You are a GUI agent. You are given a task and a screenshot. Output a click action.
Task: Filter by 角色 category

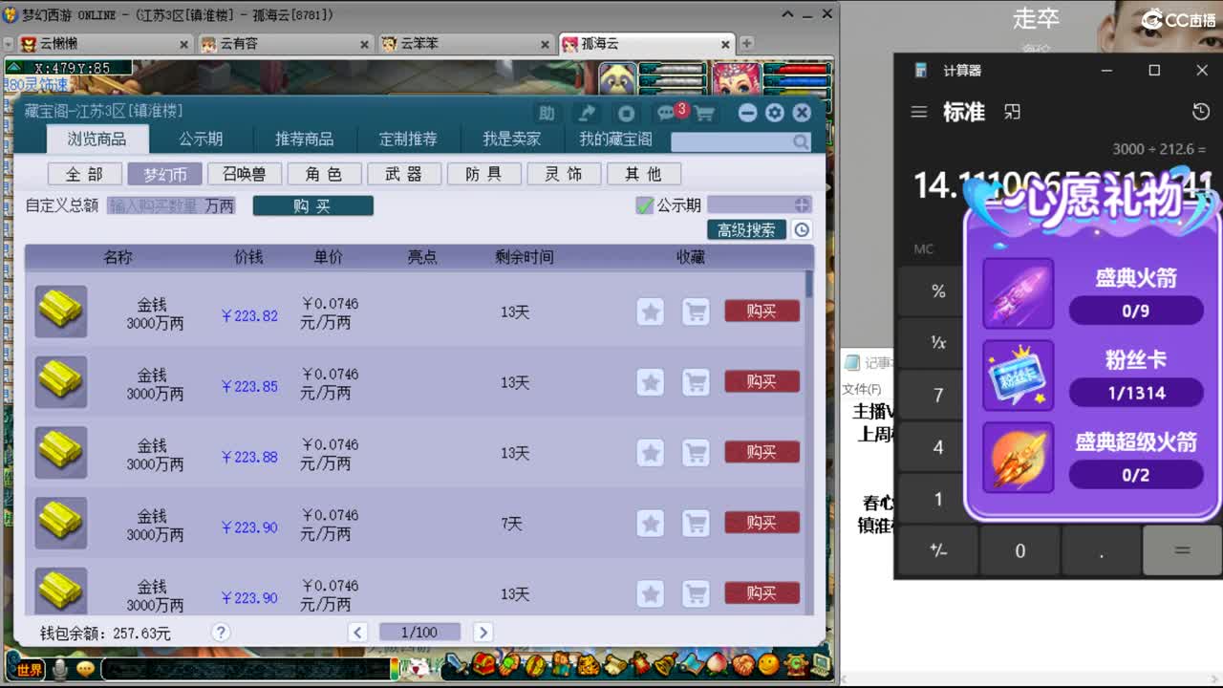click(x=325, y=174)
